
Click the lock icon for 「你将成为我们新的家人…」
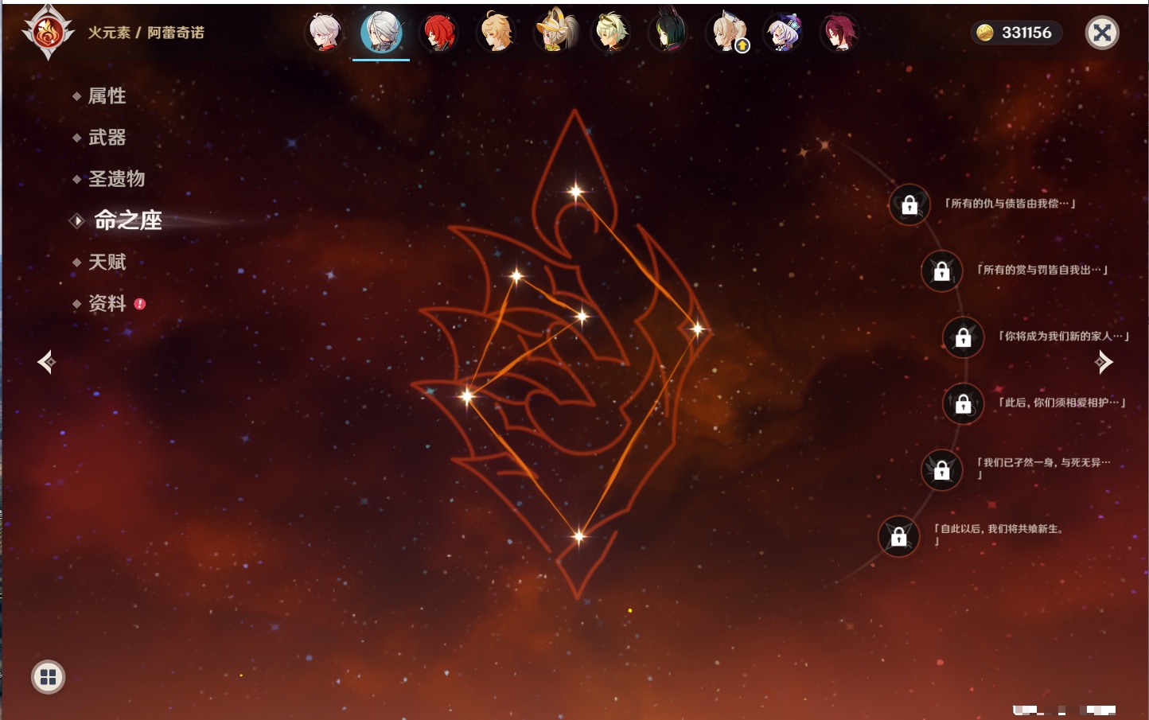[963, 337]
